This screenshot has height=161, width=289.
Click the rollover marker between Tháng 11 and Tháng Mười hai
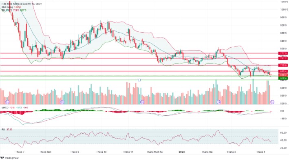click(x=142, y=102)
